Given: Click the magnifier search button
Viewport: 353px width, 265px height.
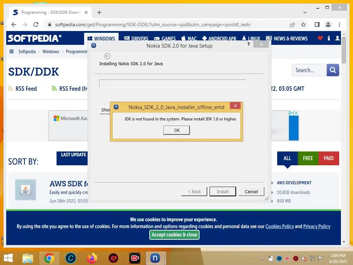Looking at the screenshot, I should [333, 70].
